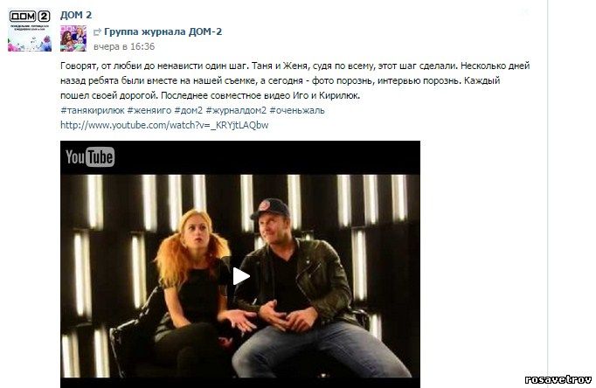
Task: Click the empty black header of video embed
Action: (x=266, y=157)
